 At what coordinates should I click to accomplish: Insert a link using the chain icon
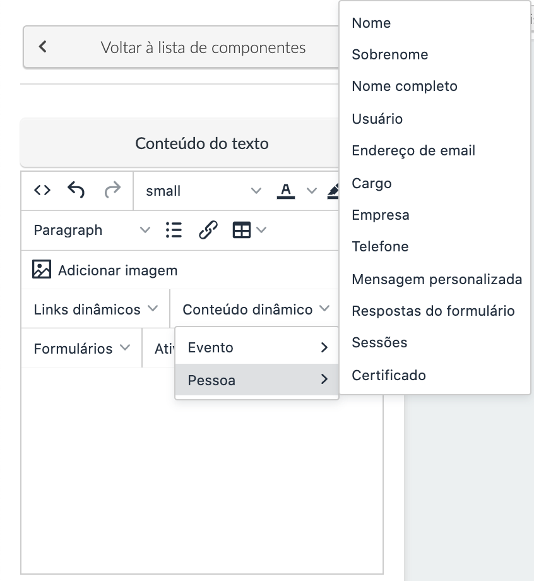tap(208, 230)
